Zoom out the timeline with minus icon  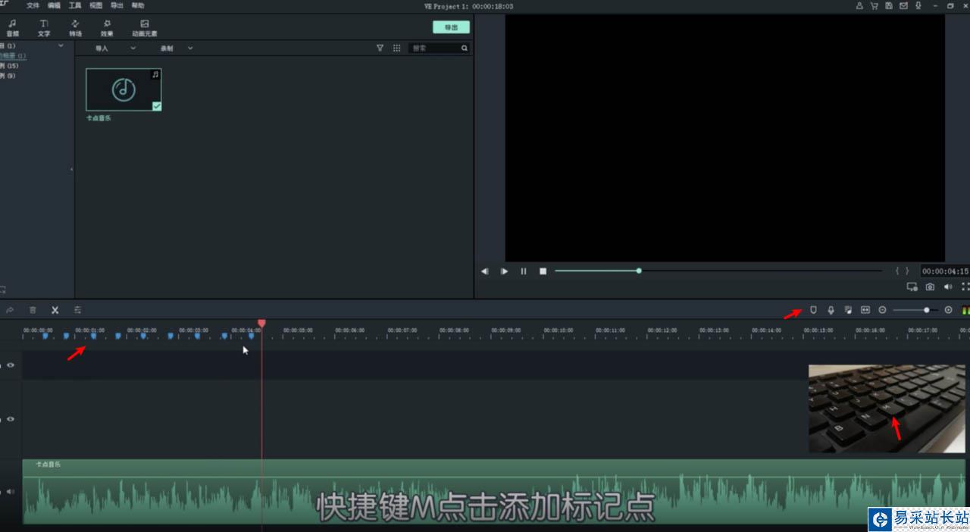(882, 310)
